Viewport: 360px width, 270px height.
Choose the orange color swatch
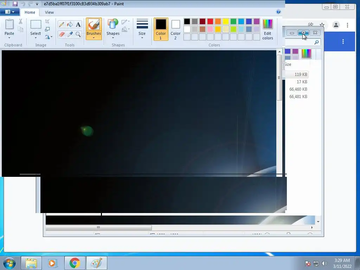click(x=218, y=21)
